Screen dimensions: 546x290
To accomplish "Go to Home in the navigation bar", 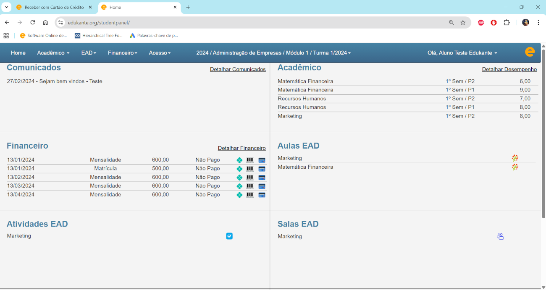I will pos(18,53).
